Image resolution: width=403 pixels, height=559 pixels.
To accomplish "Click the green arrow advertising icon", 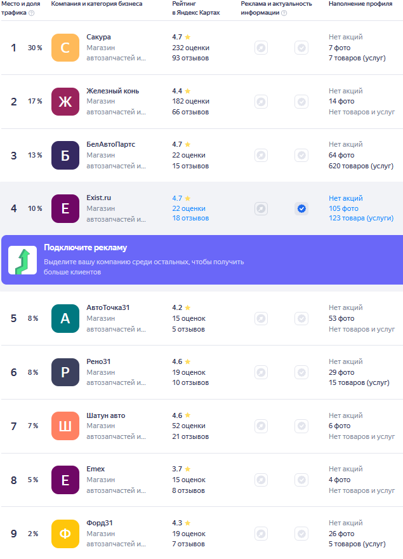I will click(22, 260).
